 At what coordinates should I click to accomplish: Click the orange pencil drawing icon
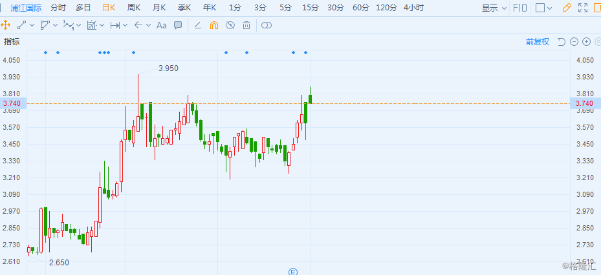(x=567, y=8)
